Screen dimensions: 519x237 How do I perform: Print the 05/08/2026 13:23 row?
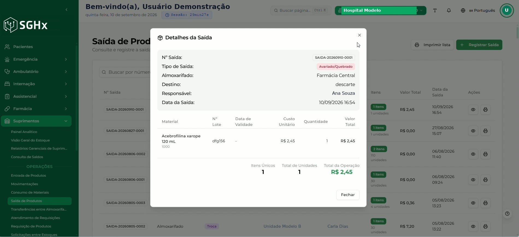pyautogui.click(x=485, y=203)
